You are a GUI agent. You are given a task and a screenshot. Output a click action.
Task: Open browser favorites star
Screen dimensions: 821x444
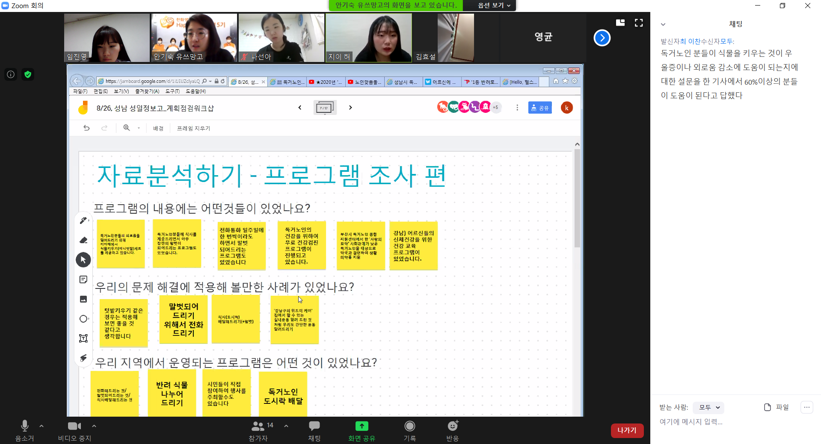[565, 81]
